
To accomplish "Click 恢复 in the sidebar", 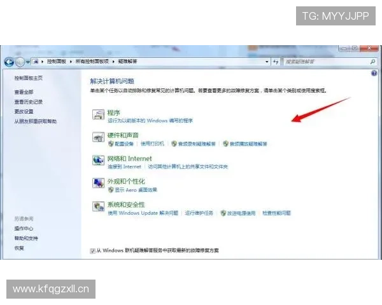I will (19, 248).
